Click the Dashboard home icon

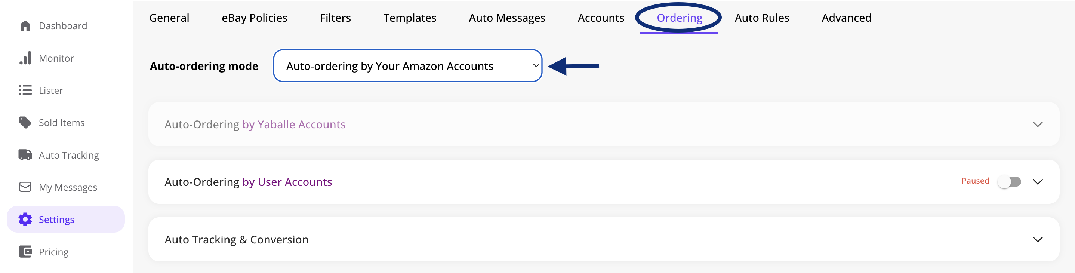click(x=25, y=26)
